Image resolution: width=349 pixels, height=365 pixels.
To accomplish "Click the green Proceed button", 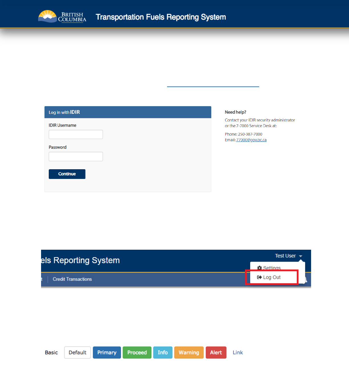I will (x=137, y=352).
